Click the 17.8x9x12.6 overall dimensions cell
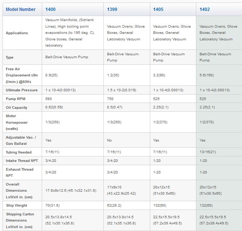This screenshot has width=242, height=231. coord(70,191)
